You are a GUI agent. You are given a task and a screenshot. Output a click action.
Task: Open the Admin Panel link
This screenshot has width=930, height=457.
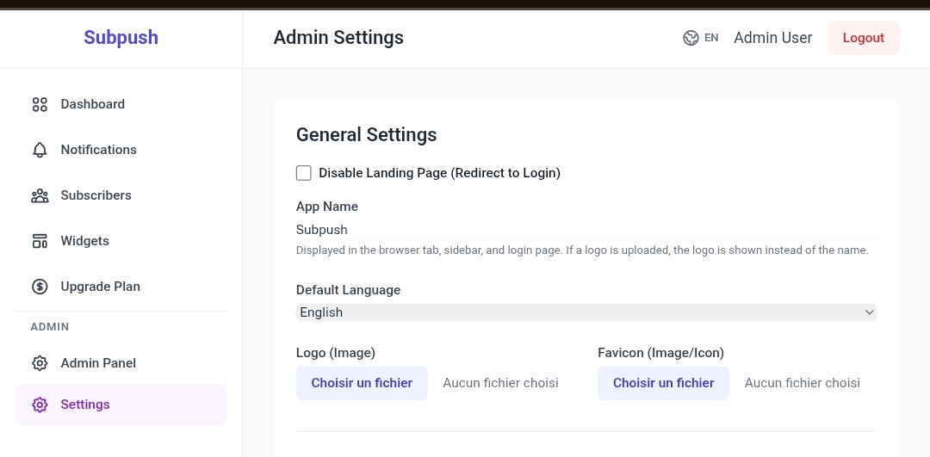[x=121, y=363]
